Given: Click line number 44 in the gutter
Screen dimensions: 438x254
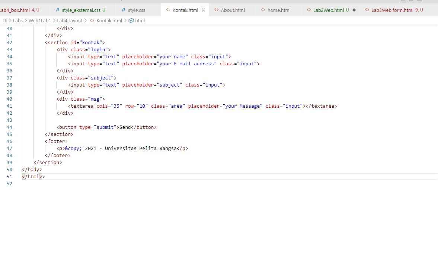Looking at the screenshot, I should 9,127.
